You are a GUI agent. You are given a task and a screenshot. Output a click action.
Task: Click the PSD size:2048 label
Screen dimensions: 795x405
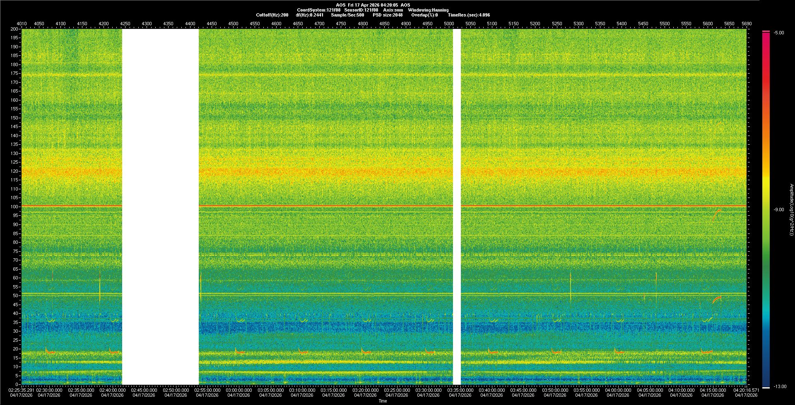(388, 15)
